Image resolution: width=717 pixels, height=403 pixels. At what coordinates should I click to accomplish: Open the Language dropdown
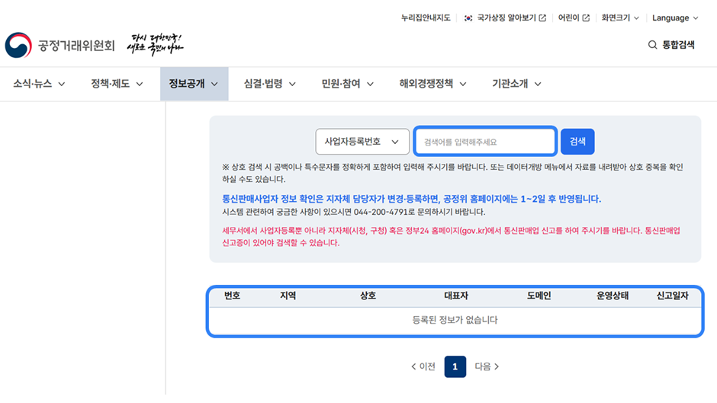tap(675, 18)
